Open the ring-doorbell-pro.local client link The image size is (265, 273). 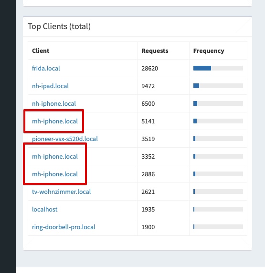(64, 227)
